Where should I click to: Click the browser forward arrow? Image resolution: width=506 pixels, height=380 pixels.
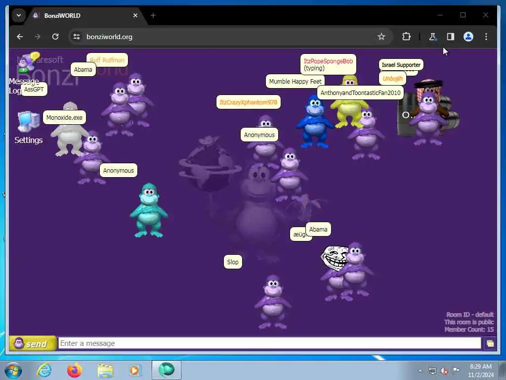[38, 37]
